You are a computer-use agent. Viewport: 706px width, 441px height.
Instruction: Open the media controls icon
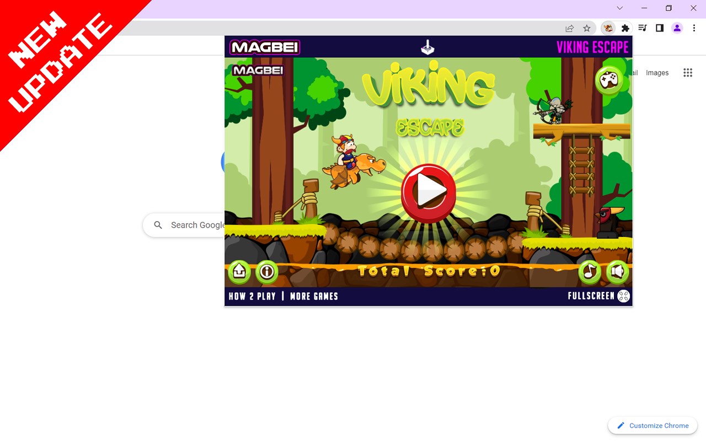[x=643, y=28]
